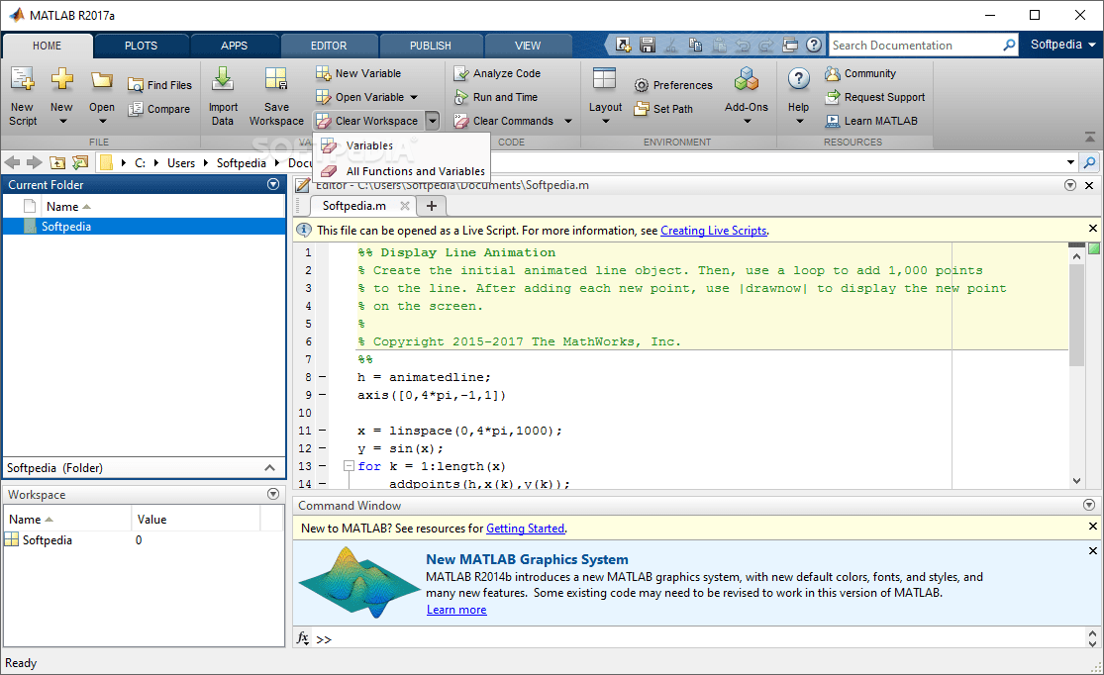Screen dimensions: 1104x675
Task: Click Import Data
Action: coord(223,95)
